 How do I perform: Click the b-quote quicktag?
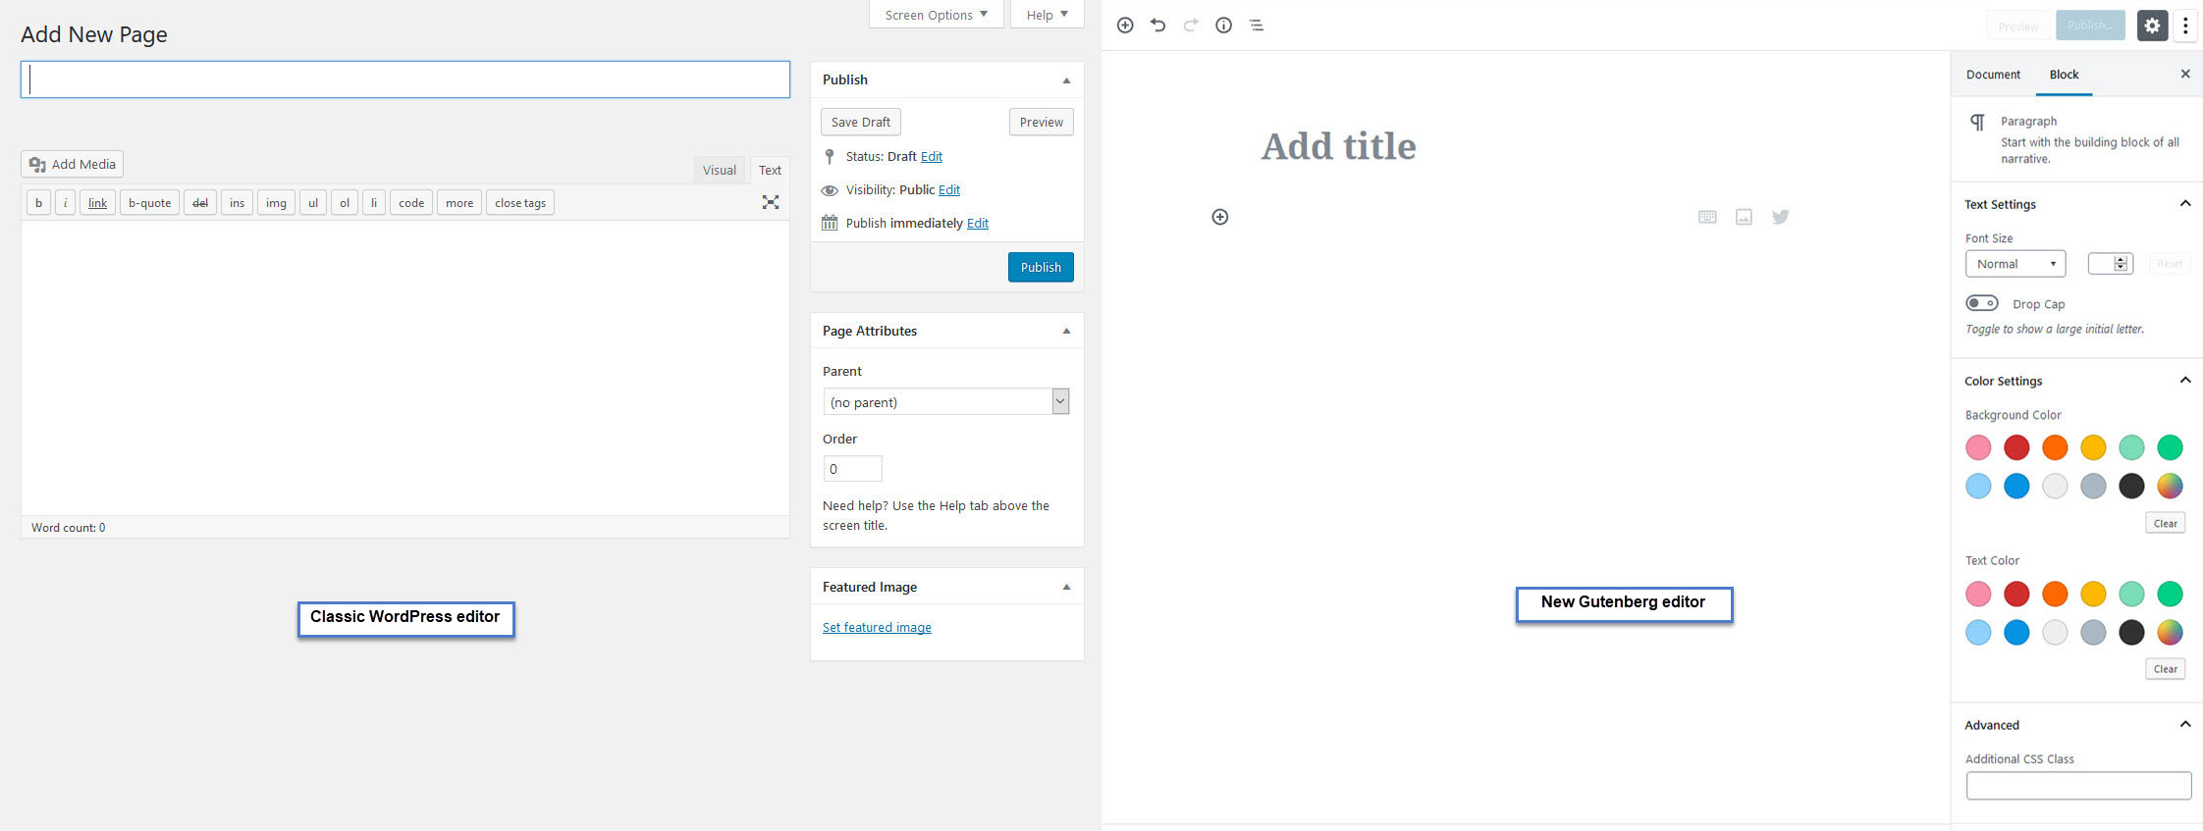149,203
